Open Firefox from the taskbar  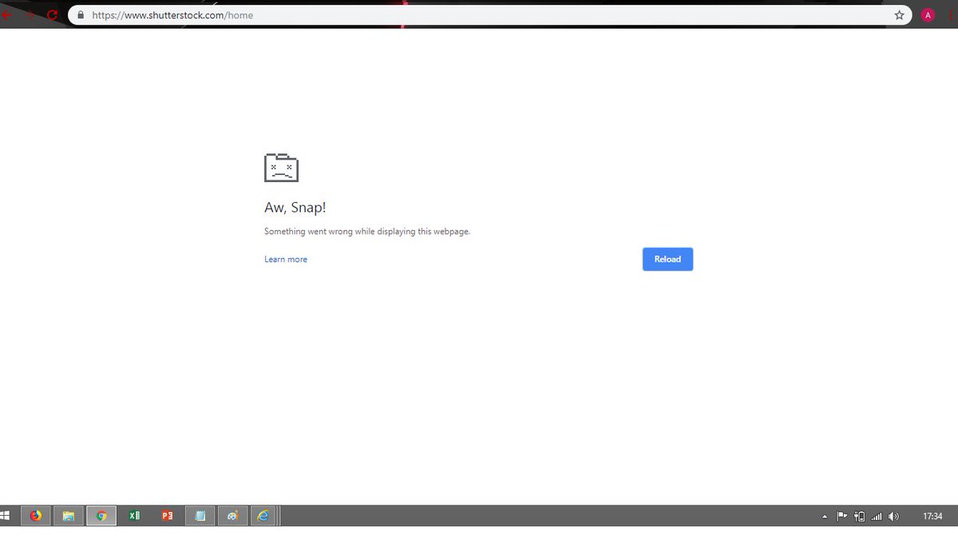pos(36,516)
